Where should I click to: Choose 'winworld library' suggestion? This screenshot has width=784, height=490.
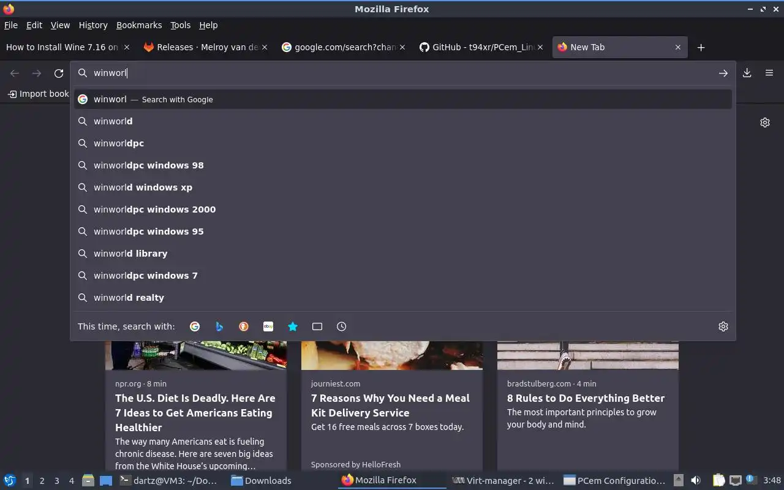403,254
